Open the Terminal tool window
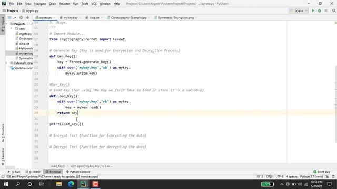Image resolution: width=337 pixels, height=189 pixels. click(x=53, y=172)
